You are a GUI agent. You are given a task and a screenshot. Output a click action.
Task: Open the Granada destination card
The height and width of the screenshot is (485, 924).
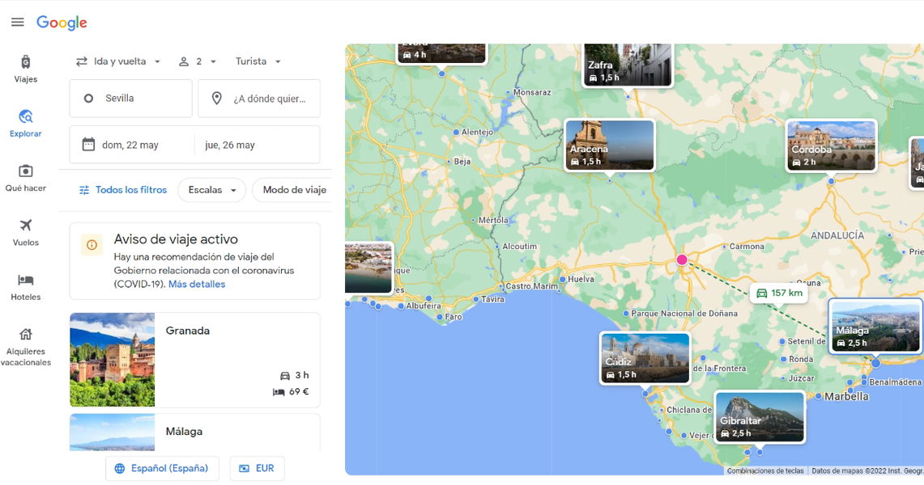click(194, 360)
